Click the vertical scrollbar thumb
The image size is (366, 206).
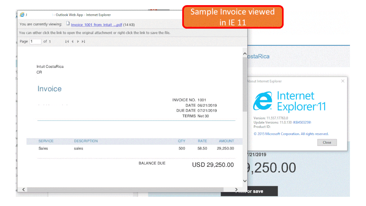[245, 84]
